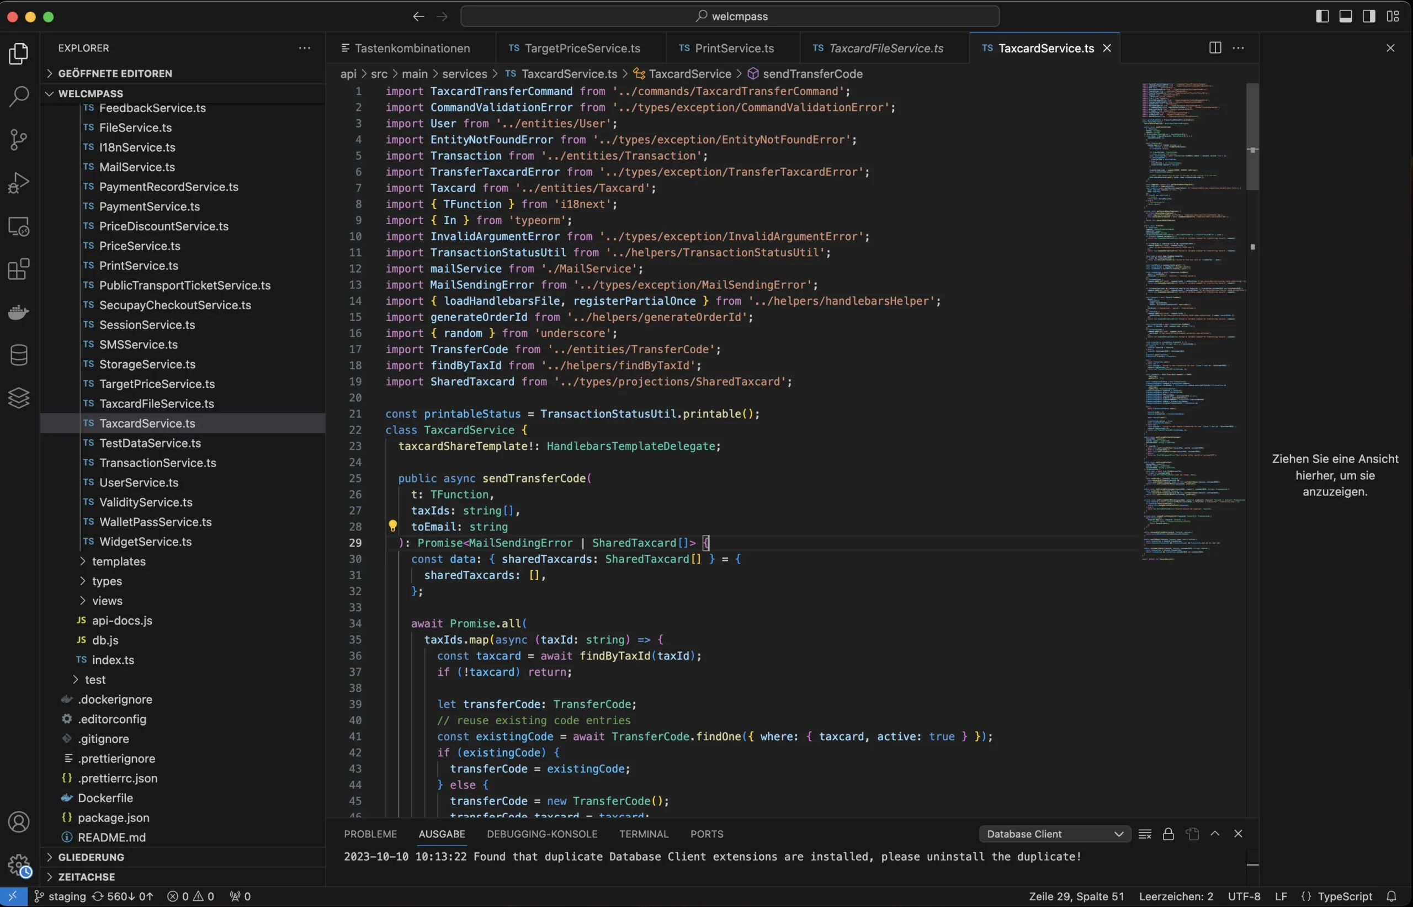Open the Search view in activity bar
1413x907 pixels.
(19, 97)
